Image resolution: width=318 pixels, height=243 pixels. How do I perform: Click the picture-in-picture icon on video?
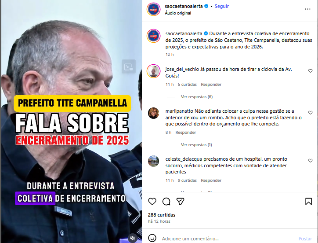pyautogui.click(x=129, y=66)
